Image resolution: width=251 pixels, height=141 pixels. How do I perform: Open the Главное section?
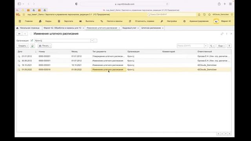29,21
